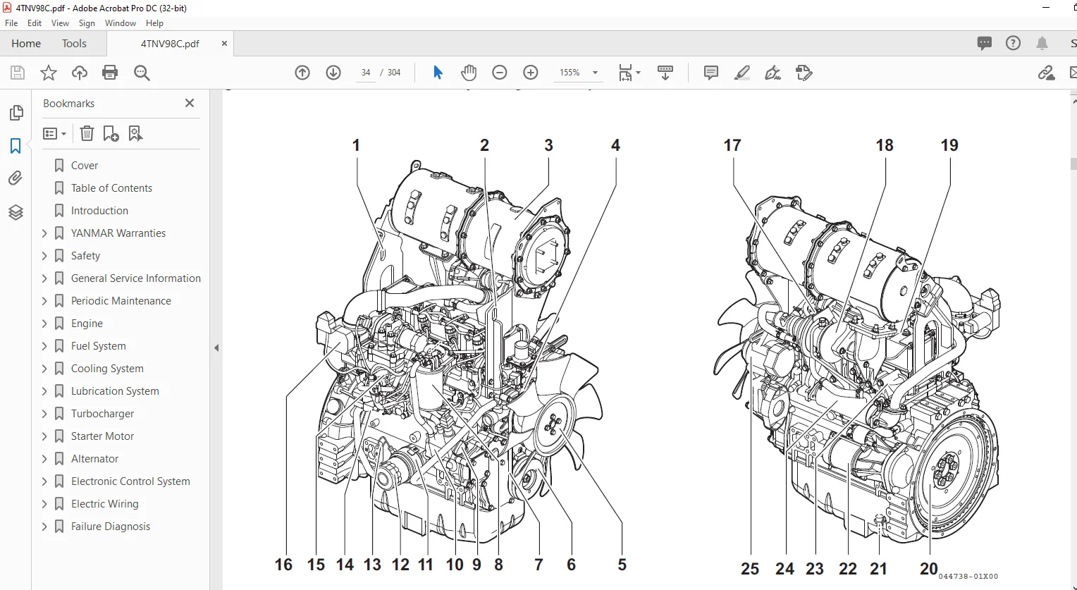Choose the selection arrow tool
The image size is (1077, 590).
point(438,73)
